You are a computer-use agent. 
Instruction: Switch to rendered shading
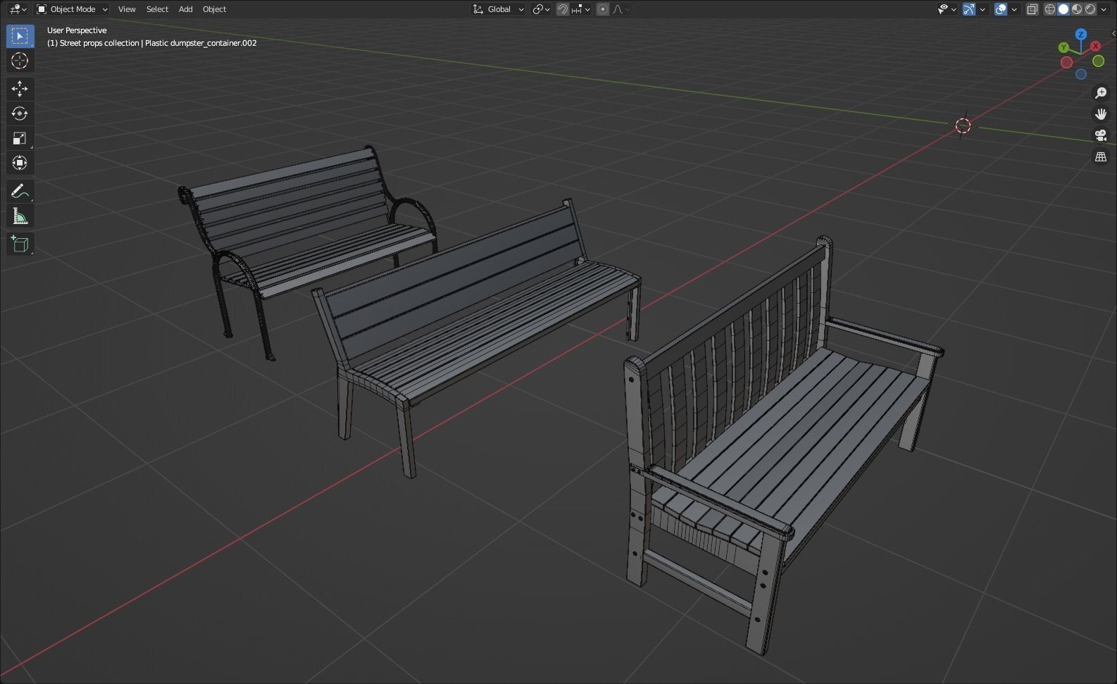pyautogui.click(x=1090, y=9)
